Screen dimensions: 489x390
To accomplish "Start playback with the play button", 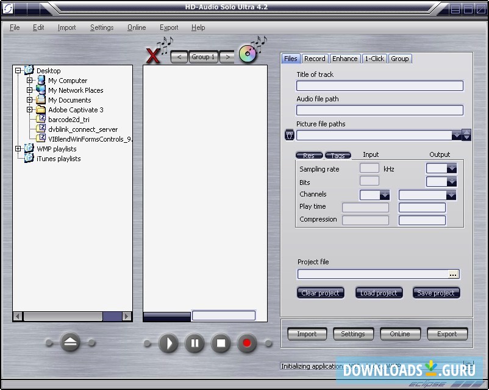I will 168,343.
